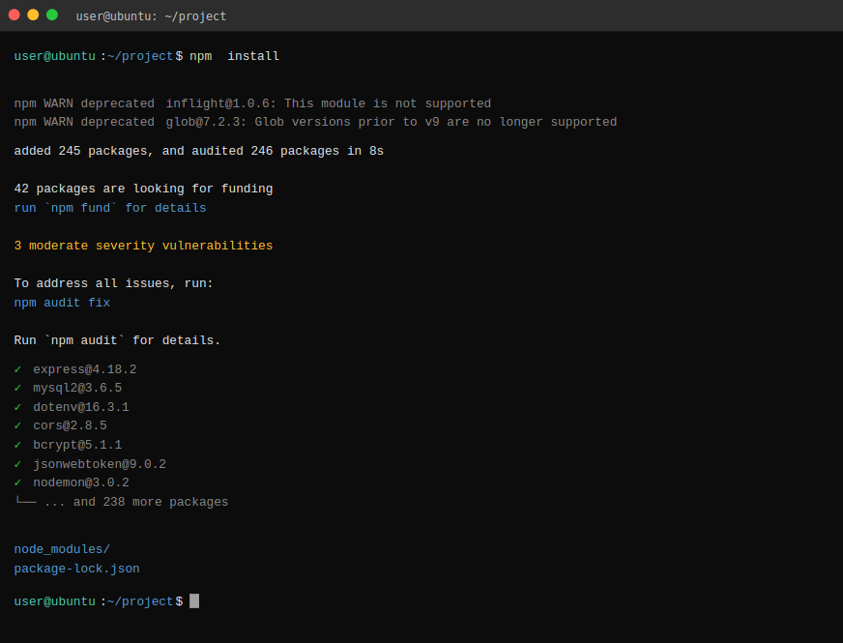Click the green checkmark beside dotenv@16.3.1

(x=17, y=407)
